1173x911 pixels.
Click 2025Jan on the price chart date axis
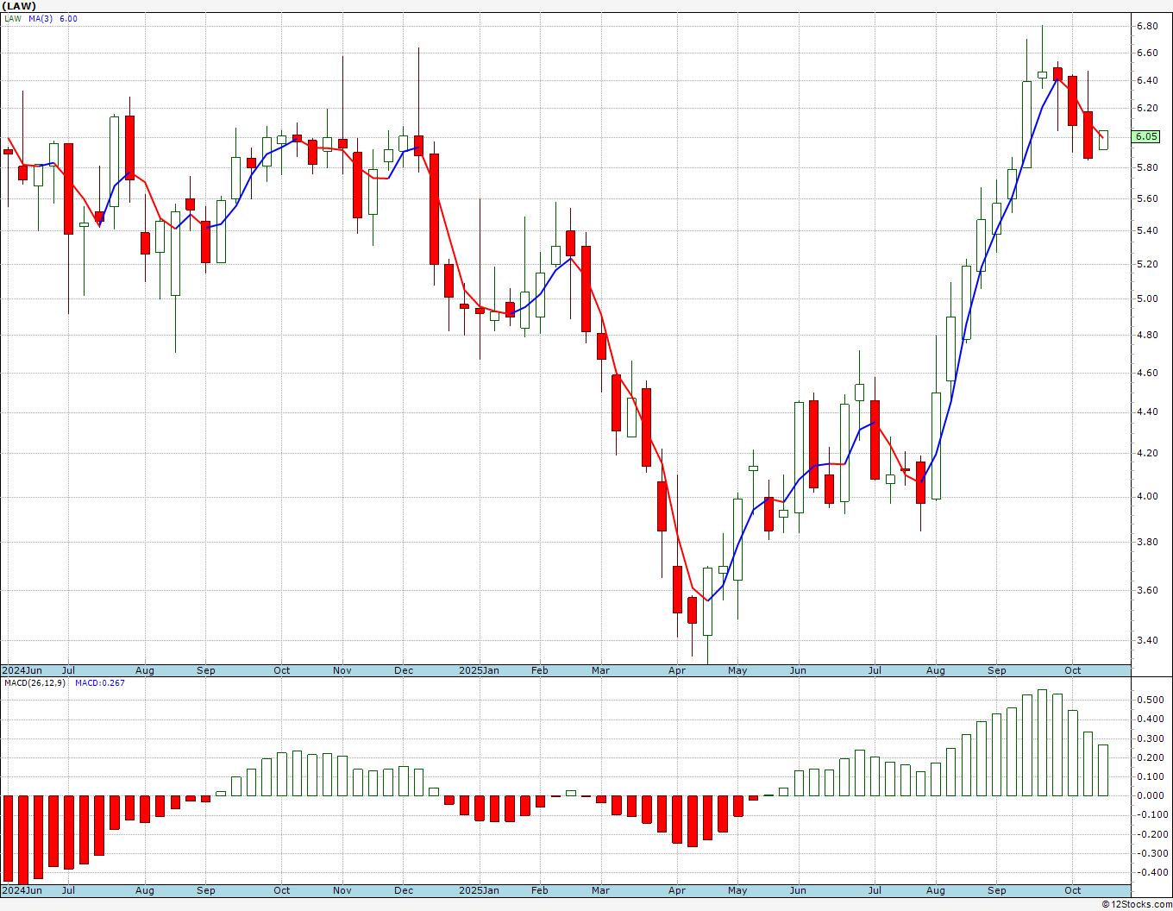[479, 670]
